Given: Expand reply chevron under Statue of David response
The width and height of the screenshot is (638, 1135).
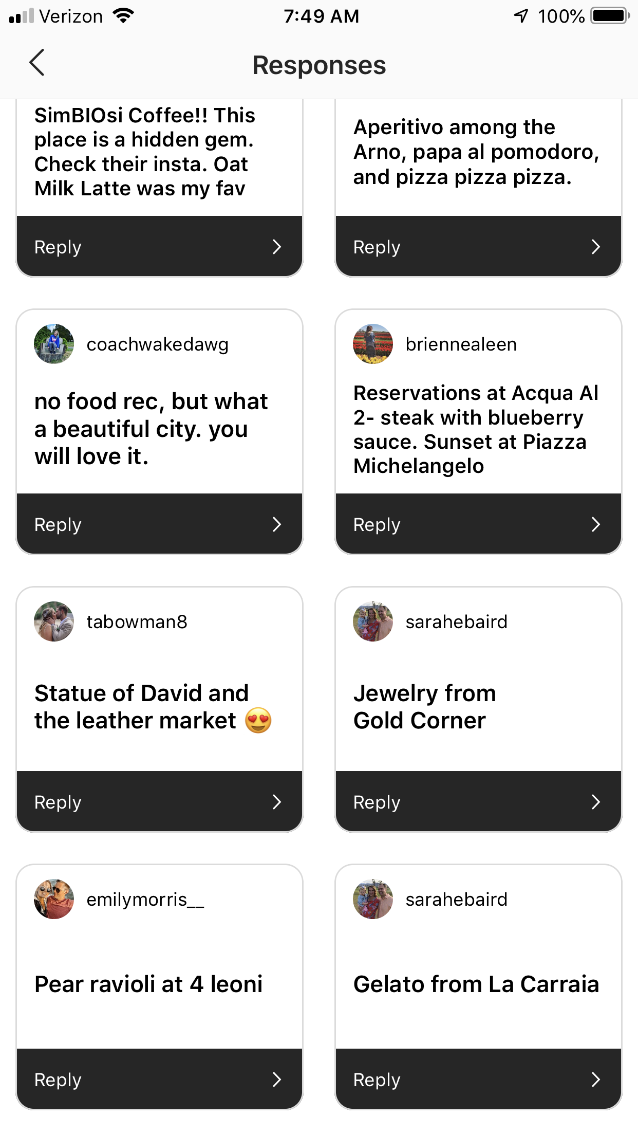Looking at the screenshot, I should click(277, 802).
